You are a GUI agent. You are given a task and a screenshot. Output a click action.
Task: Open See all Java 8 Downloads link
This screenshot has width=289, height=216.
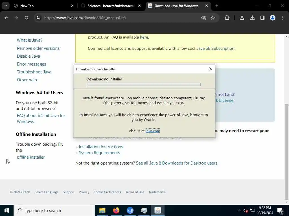[x=177, y=163]
